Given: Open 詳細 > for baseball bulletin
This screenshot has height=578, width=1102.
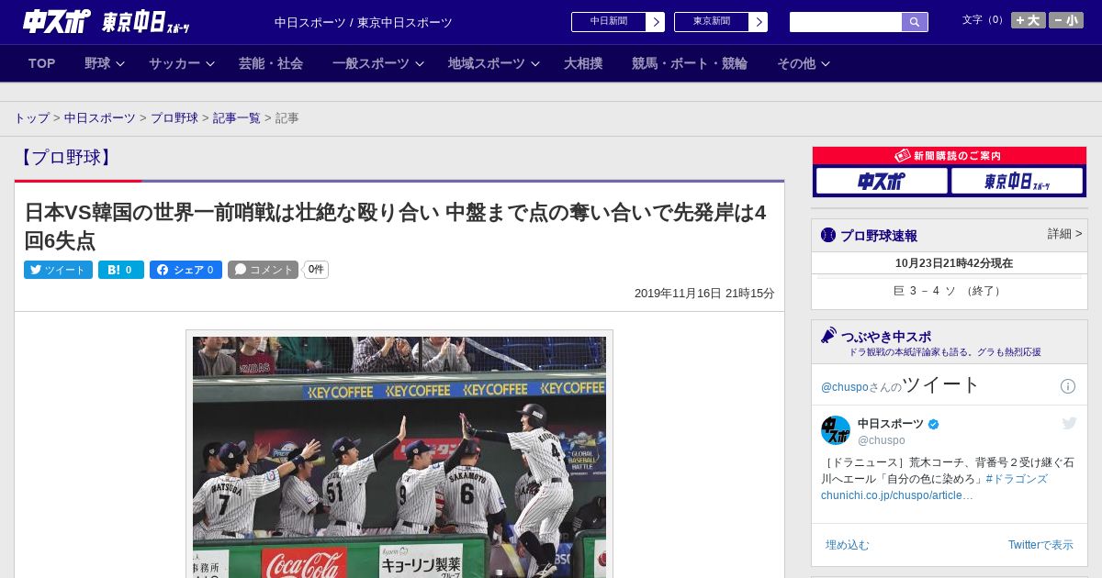Looking at the screenshot, I should pos(1065,234).
